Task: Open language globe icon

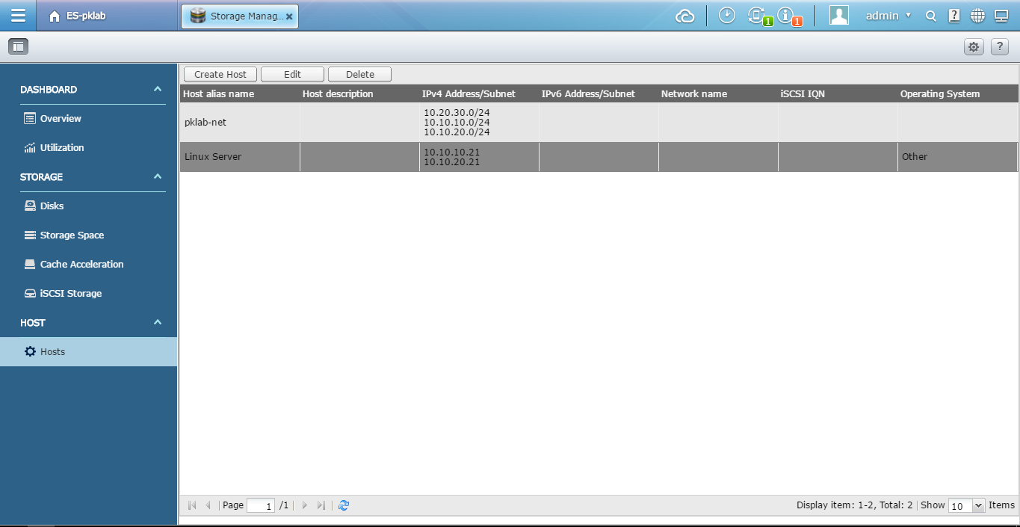Action: [977, 16]
